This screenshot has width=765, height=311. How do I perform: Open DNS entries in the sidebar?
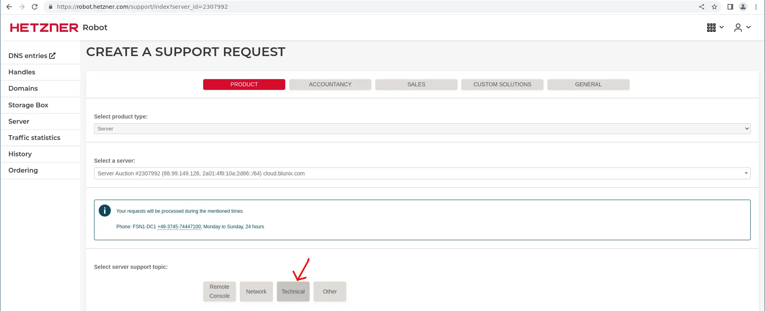tap(32, 56)
